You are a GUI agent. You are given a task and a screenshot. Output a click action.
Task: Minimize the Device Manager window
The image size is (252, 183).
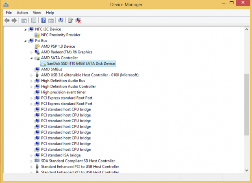coord(224,3)
